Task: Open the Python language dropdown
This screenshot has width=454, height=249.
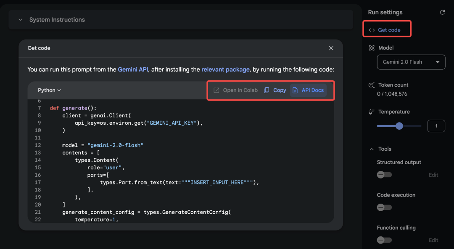Action: pos(50,90)
